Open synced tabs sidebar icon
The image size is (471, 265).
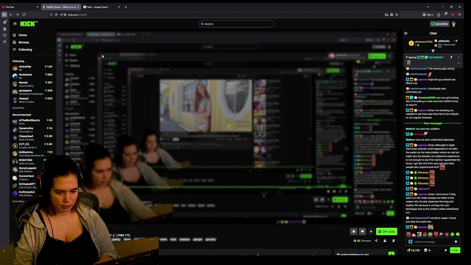4,29
